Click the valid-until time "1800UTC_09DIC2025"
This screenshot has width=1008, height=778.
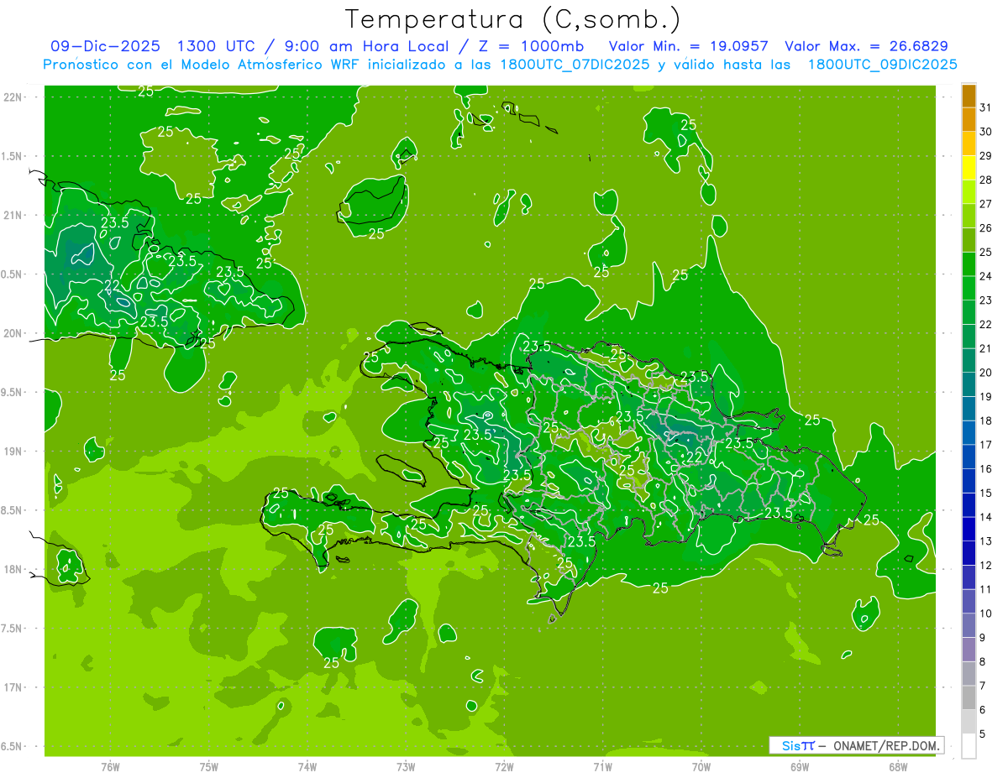883,65
